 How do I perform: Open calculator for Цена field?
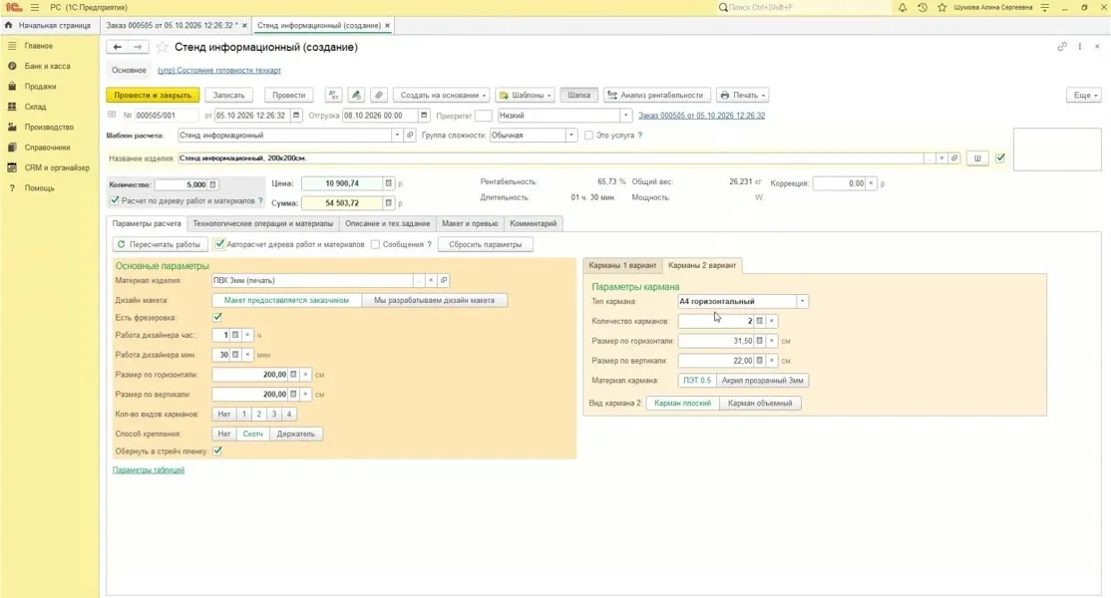(x=388, y=183)
